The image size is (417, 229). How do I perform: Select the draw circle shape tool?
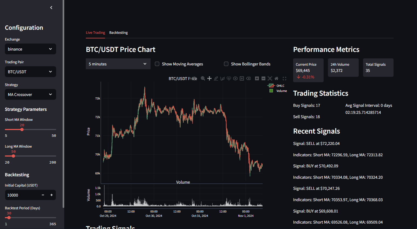click(235, 78)
